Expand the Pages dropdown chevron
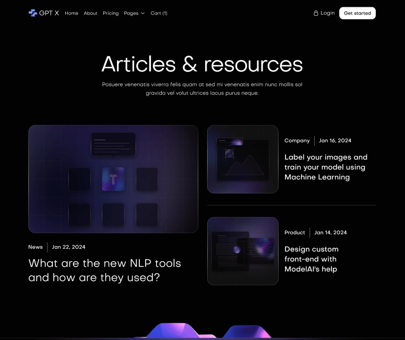This screenshot has width=405, height=340. point(143,13)
